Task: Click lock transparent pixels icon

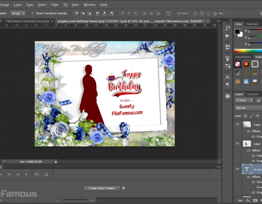Action: (245, 116)
